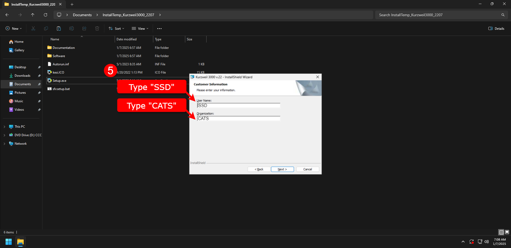The width and height of the screenshot is (511, 248).
Task: Open the Windows Start menu
Action: [x=9, y=242]
